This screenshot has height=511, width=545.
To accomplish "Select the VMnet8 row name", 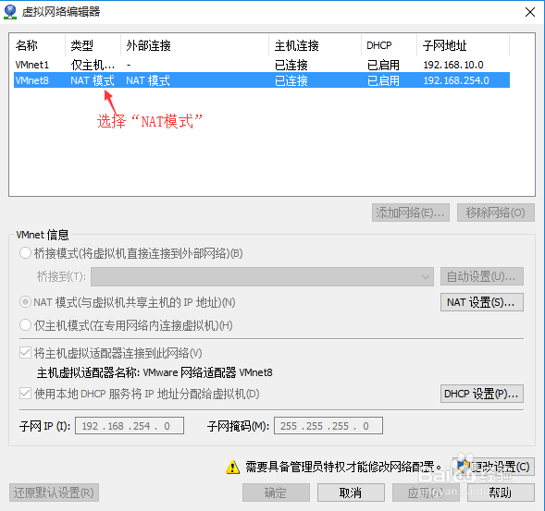I will (32, 80).
